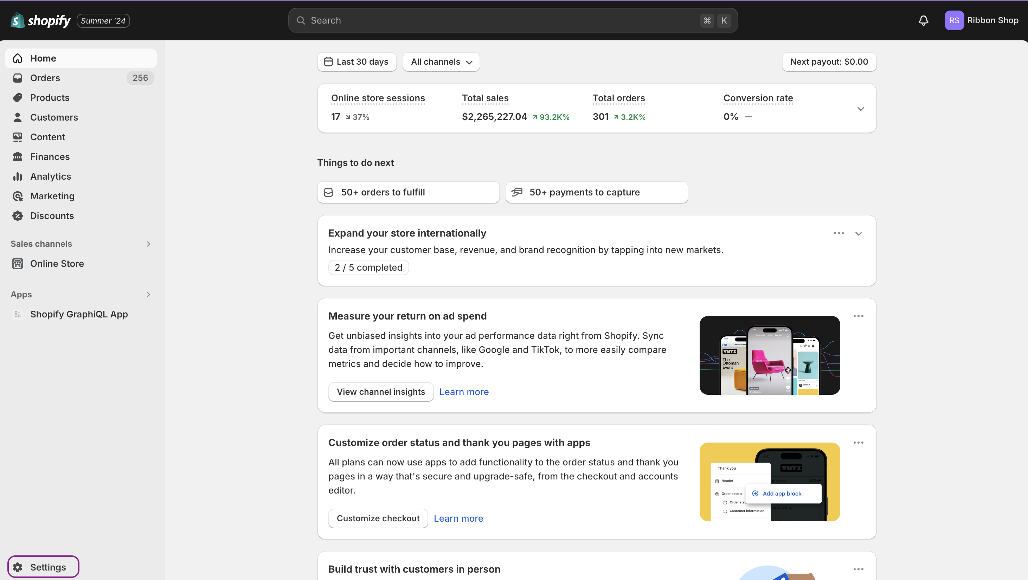Expand the Apps section
Image resolution: width=1028 pixels, height=580 pixels.
click(x=148, y=294)
